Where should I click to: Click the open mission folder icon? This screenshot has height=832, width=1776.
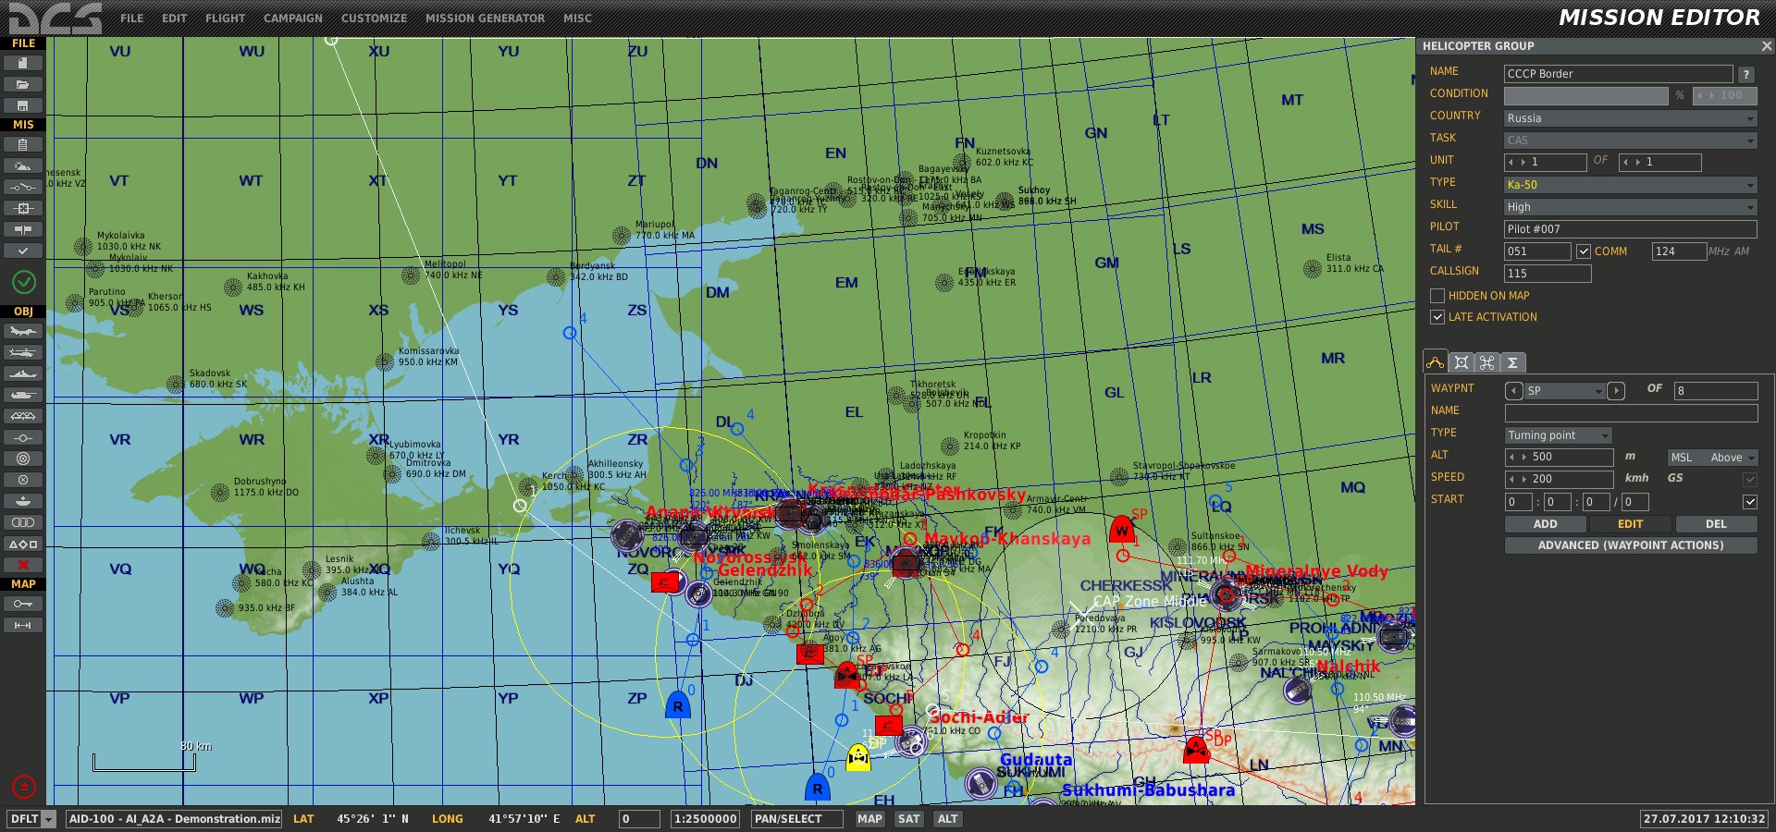[x=23, y=84]
